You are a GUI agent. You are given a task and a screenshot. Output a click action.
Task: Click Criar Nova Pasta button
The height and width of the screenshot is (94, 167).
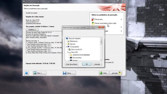(71, 64)
